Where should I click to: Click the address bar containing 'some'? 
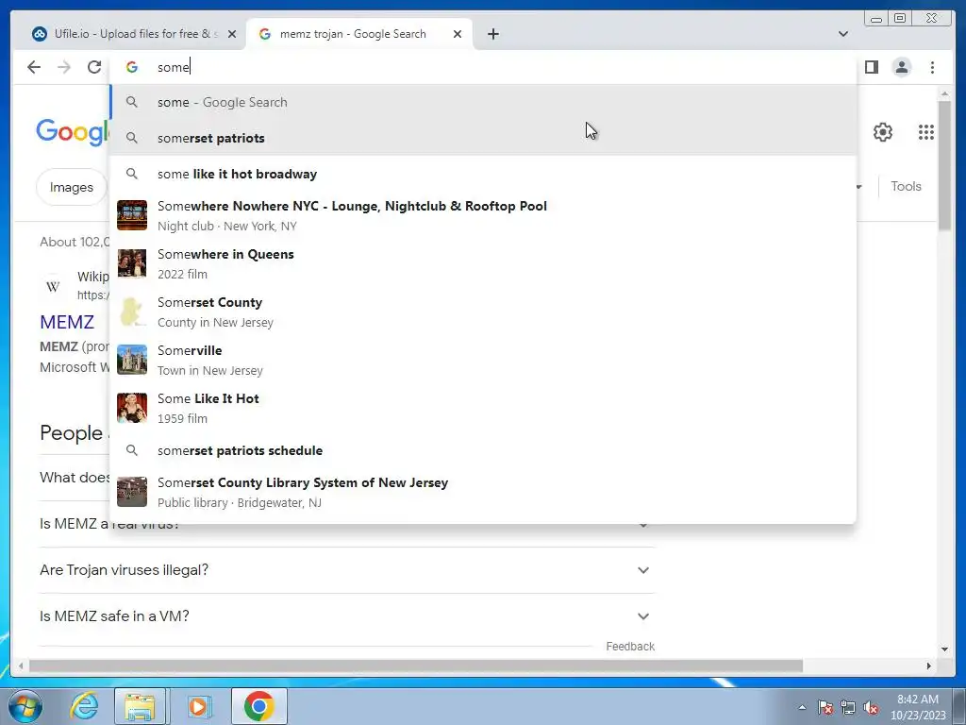[483, 67]
